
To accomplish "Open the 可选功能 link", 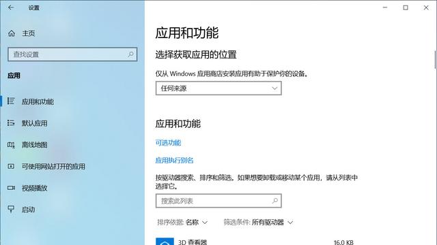I will [x=168, y=143].
